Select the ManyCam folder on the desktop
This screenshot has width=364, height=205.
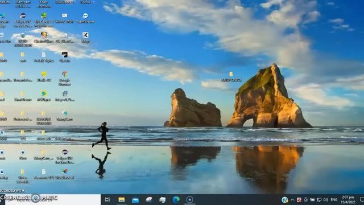tap(43, 154)
